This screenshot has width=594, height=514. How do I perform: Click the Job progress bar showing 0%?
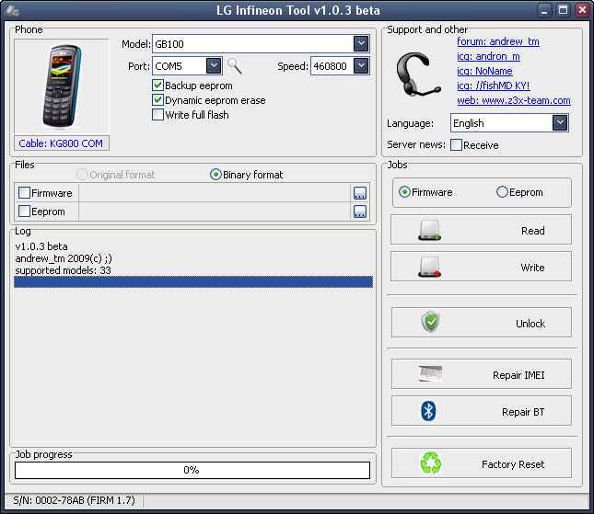(192, 470)
